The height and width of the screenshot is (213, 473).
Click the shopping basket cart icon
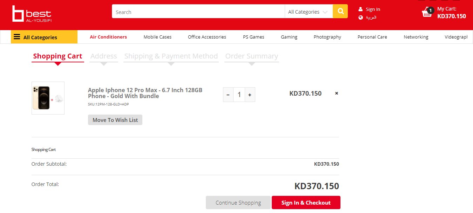click(x=427, y=13)
